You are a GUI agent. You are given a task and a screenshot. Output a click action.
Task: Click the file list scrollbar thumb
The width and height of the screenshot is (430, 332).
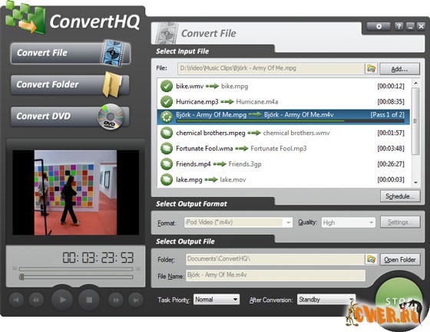click(x=415, y=121)
